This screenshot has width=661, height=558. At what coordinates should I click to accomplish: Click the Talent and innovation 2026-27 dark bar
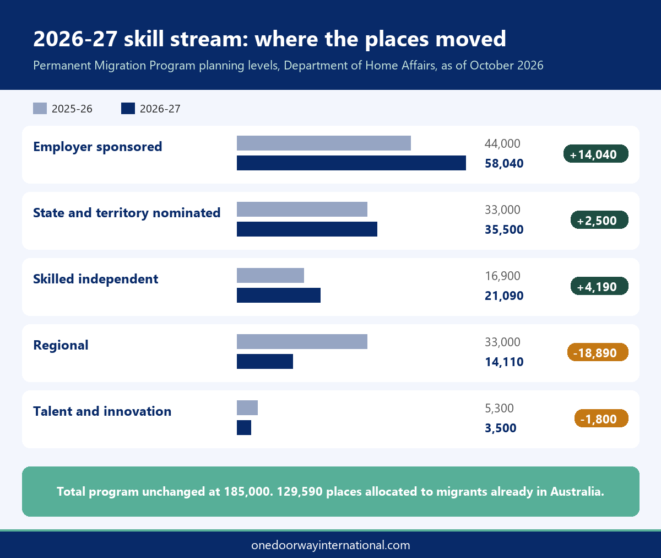tap(244, 428)
